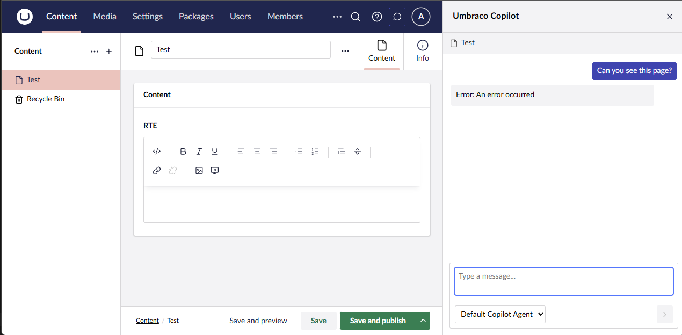Viewport: 682px width, 335px height.
Task: Focus the Copilot message input box
Action: (563, 281)
